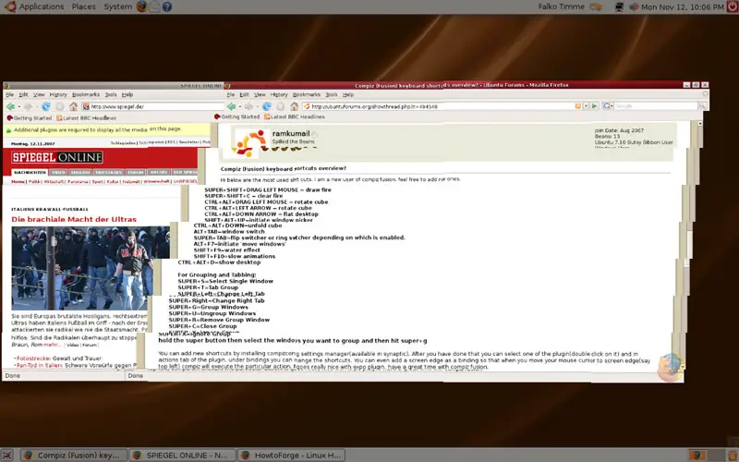The height and width of the screenshot is (462, 739).
Task: Open View menu in Ubuntu Forums window
Action: (x=260, y=94)
